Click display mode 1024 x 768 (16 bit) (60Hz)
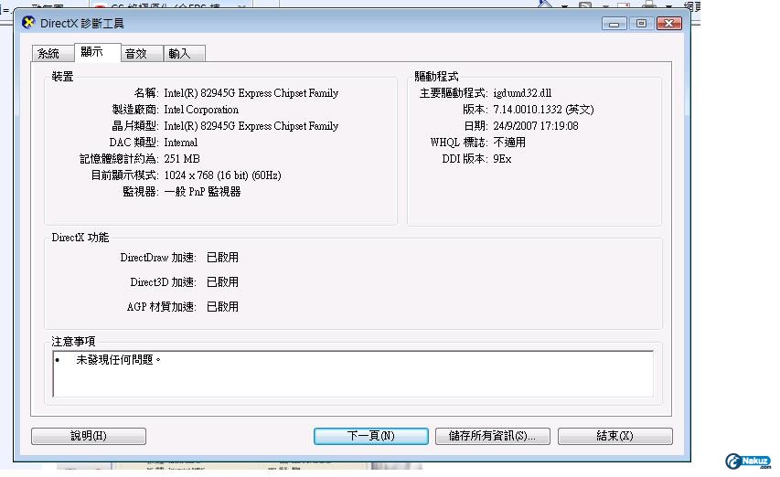The width and height of the screenshot is (780, 477). click(x=222, y=175)
